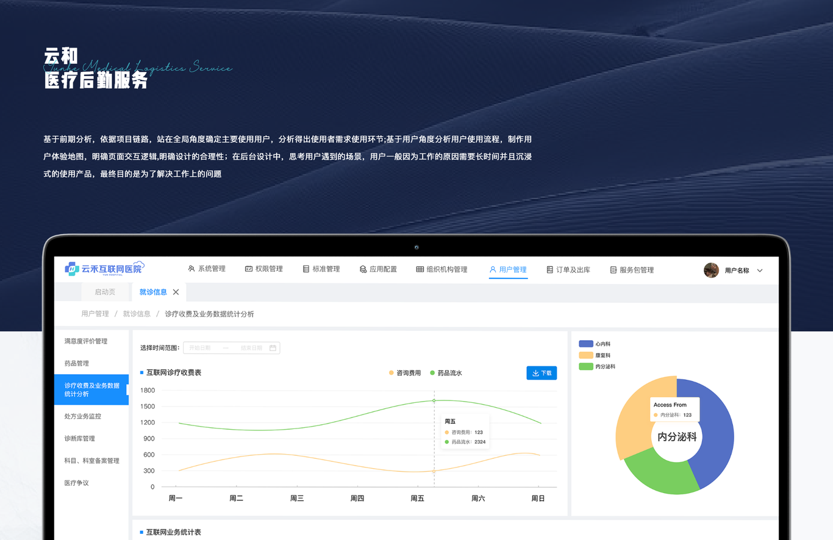Click the 内分泌科 label in donut center
The image size is (833, 540).
[x=677, y=437]
